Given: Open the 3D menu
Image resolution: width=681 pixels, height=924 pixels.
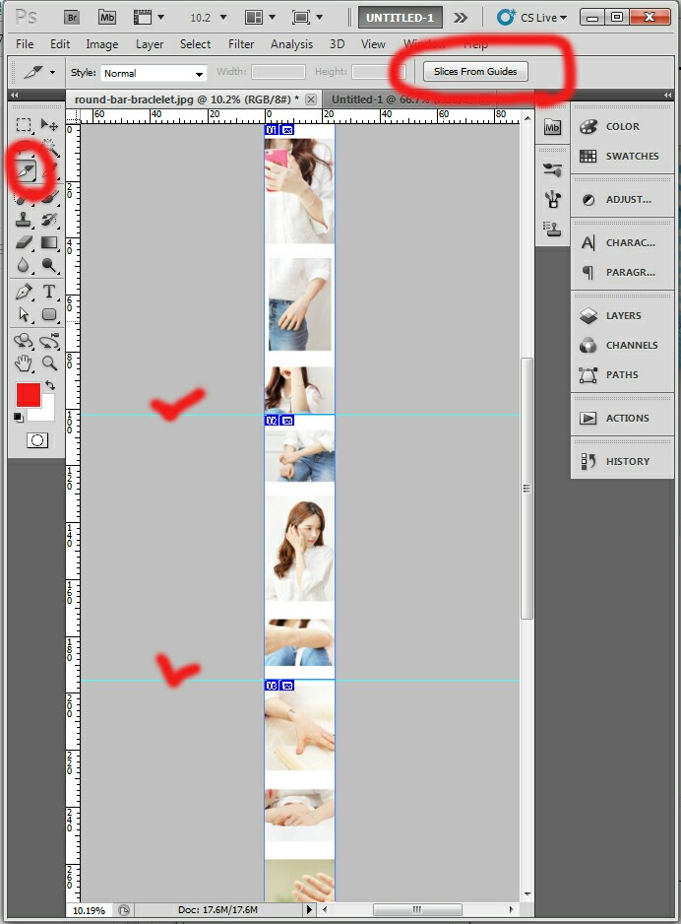Looking at the screenshot, I should point(337,44).
